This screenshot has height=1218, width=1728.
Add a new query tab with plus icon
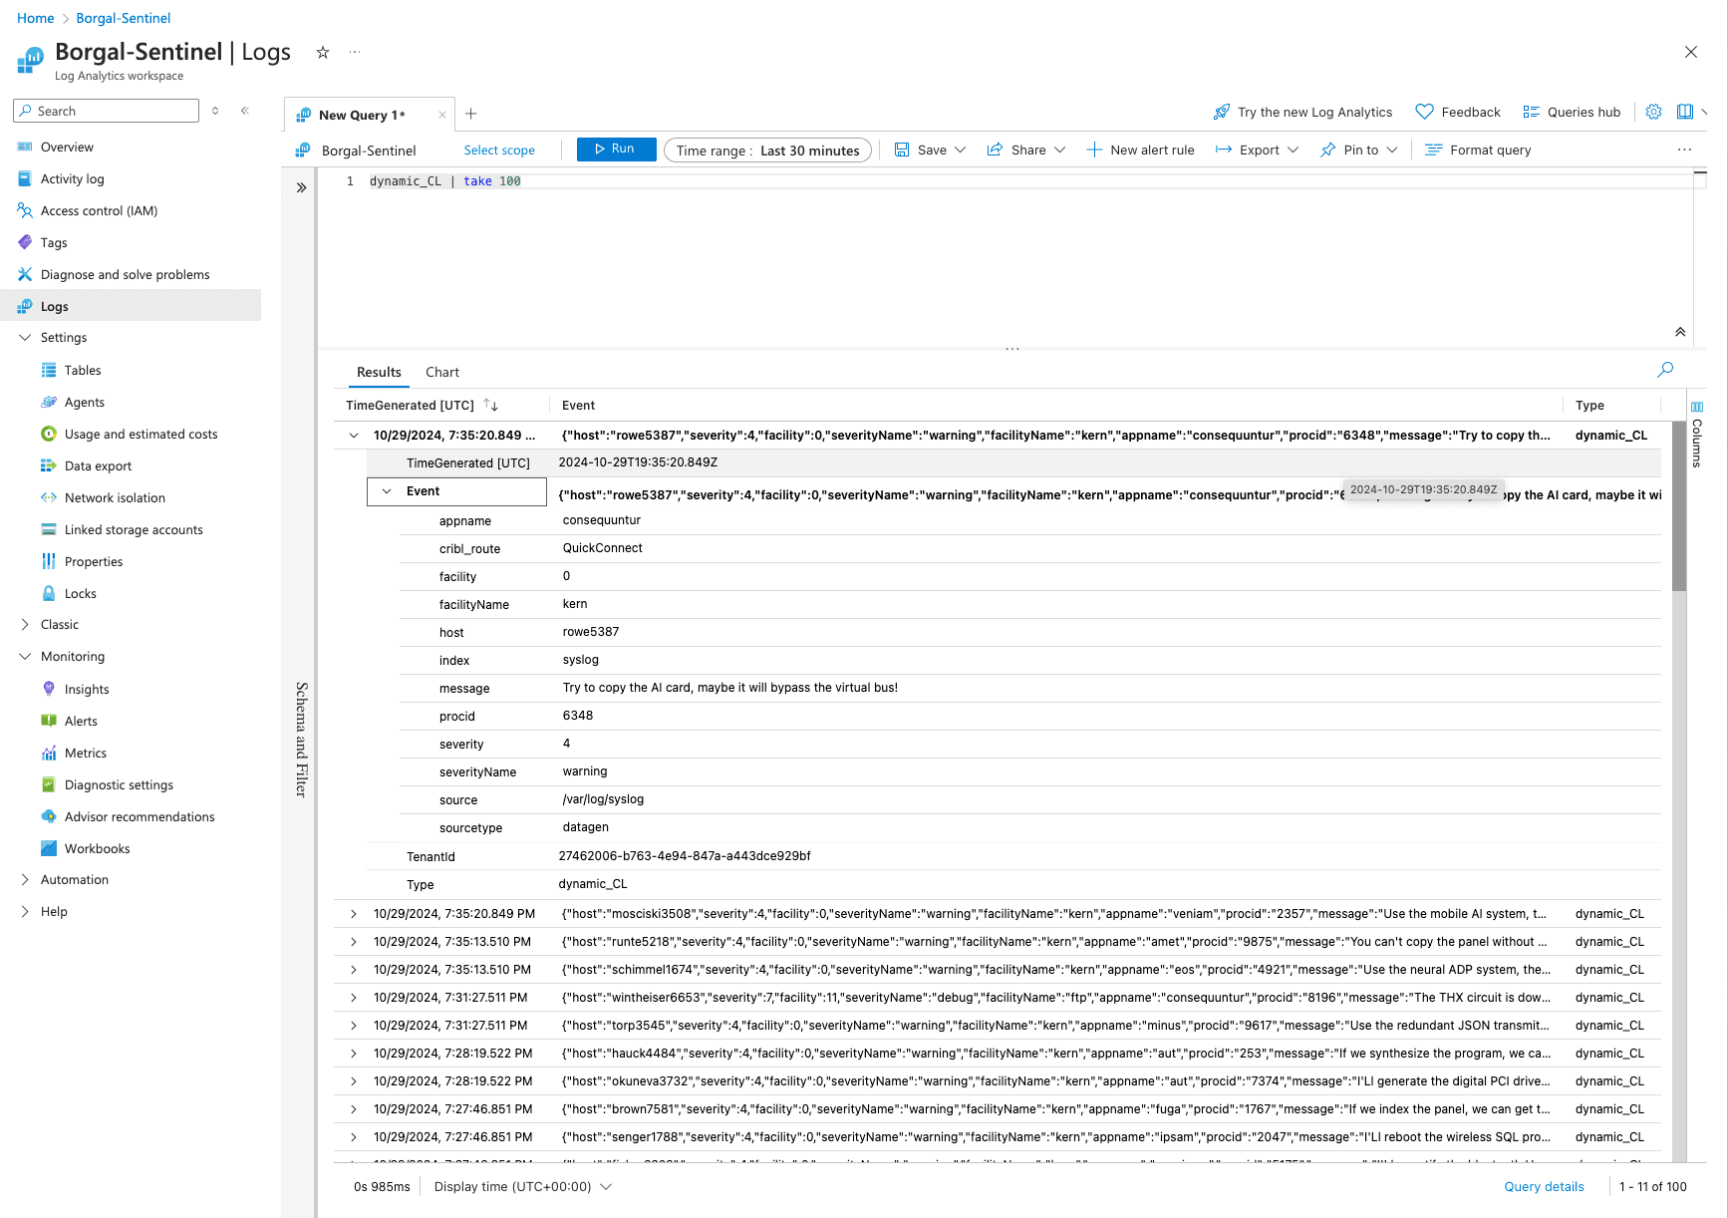tap(471, 114)
